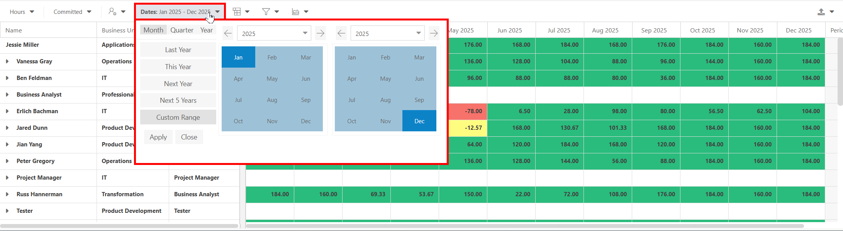The width and height of the screenshot is (843, 231).
Task: Click the -78.00 red cell
Action: coord(468,111)
